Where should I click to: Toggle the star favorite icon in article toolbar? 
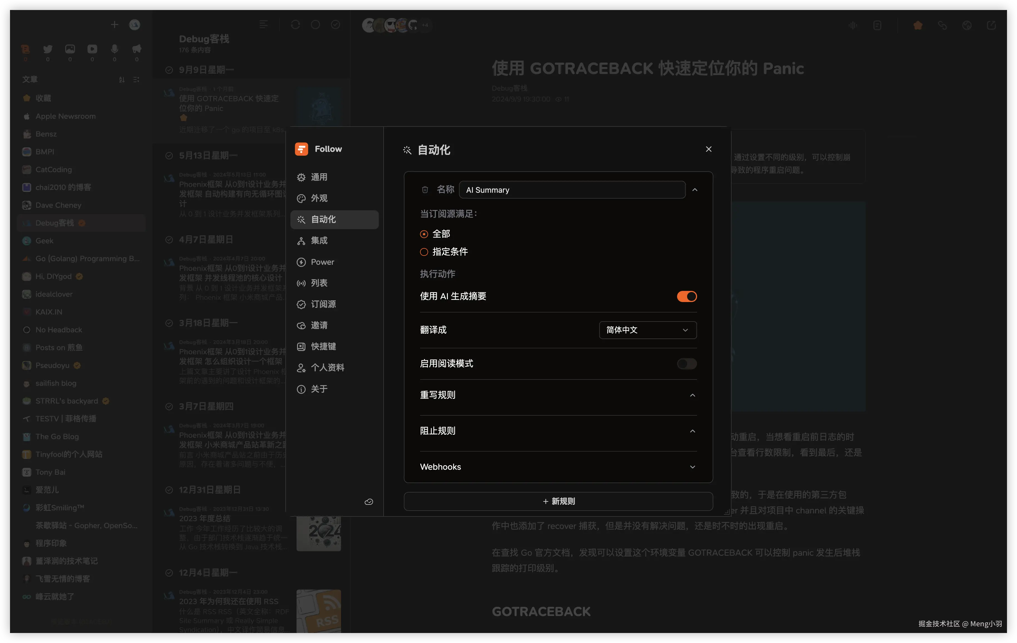click(x=918, y=26)
